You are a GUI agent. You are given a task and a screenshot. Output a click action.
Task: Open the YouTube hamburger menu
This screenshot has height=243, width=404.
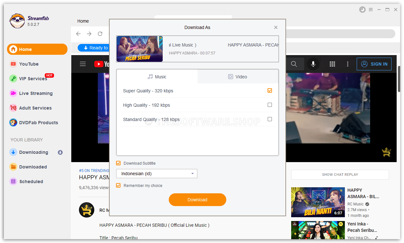click(x=83, y=64)
